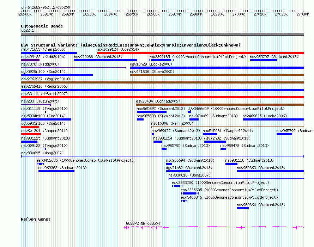Viewport: 314px width, 247px height.
Task: Click esv2759410 (Redon2006) label
Action: pos(44,86)
